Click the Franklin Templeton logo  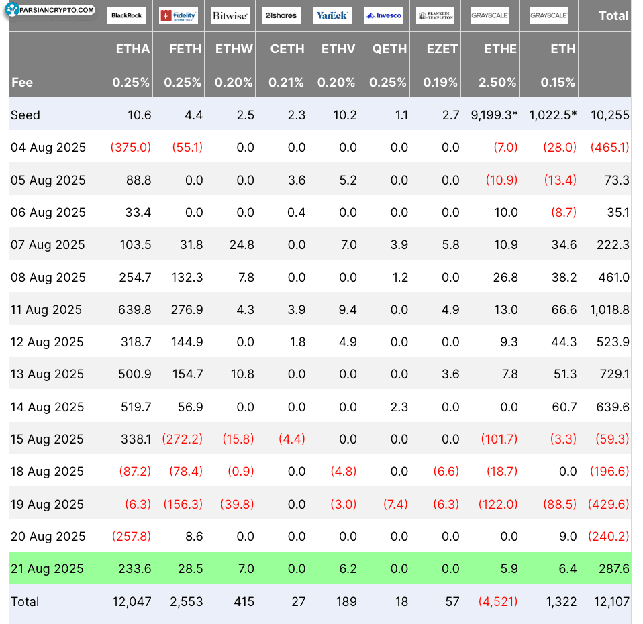click(435, 15)
